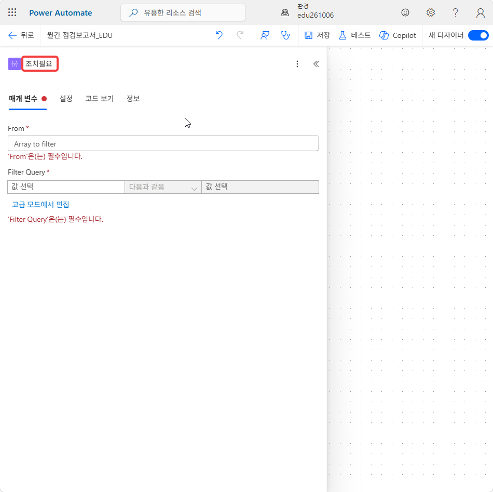The width and height of the screenshot is (493, 492).
Task: Click the environment globe icon
Action: click(x=285, y=12)
